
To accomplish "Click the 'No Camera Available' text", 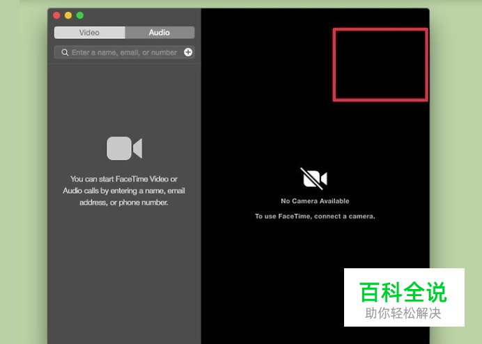I will [315, 201].
